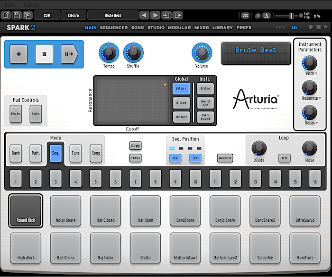The width and height of the screenshot is (332, 277).
Task: Click the stop button in transport
Action: click(44, 54)
